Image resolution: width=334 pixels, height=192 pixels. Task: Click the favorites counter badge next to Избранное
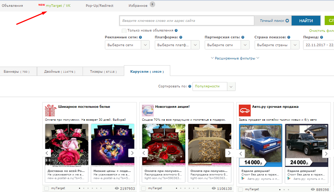click(x=153, y=4)
